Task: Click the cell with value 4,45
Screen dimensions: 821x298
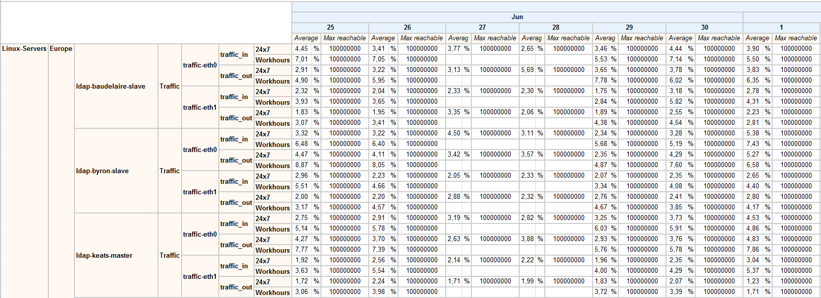Action: coord(301,49)
